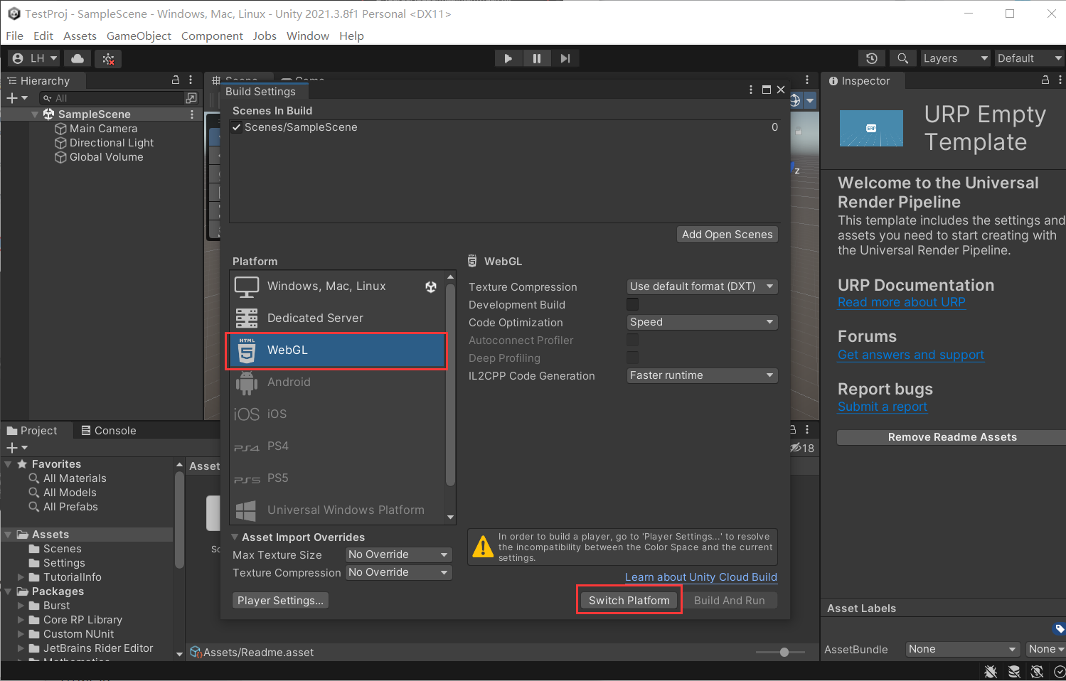
Task: Open IL2CPP Code Generation dropdown
Action: point(702,375)
